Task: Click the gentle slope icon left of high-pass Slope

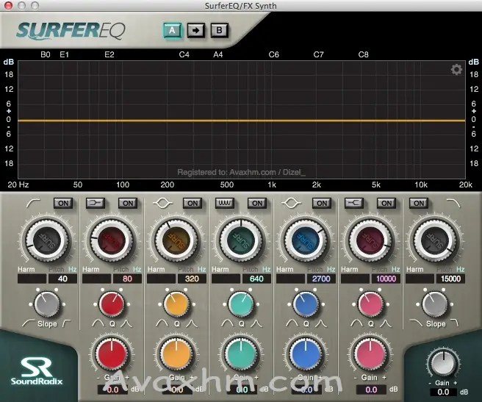Action: tap(28, 323)
